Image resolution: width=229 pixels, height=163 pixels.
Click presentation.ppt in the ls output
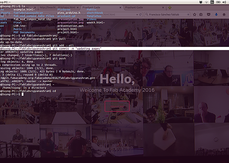70,26
